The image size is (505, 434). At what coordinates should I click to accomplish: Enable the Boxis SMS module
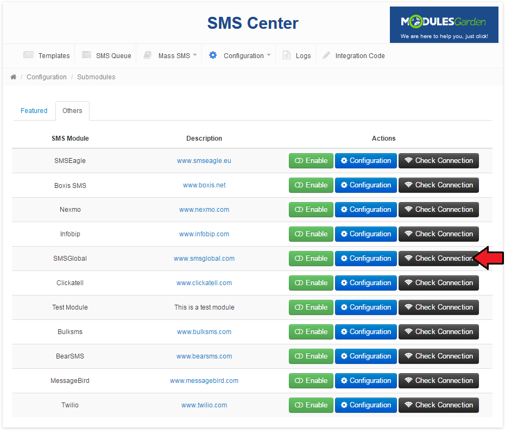[x=311, y=185]
